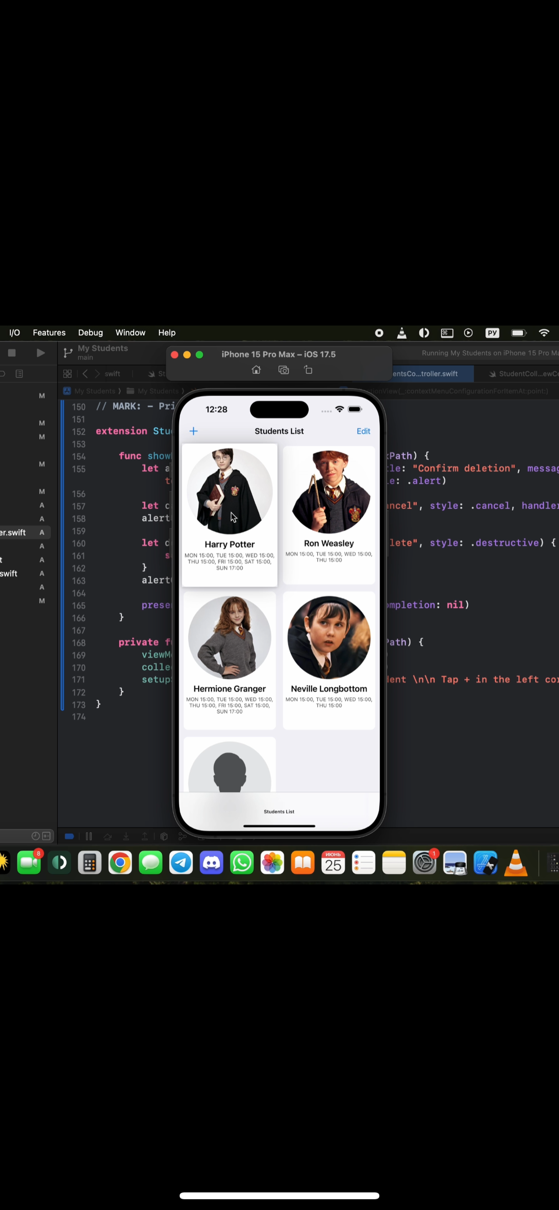Click the VLC cone icon in menu bar
Screen dimensions: 559x1210
(402, 333)
